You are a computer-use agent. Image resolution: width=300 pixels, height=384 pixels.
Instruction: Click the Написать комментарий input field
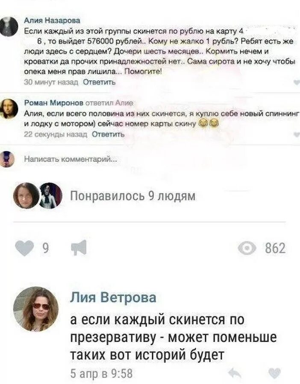click(71, 160)
